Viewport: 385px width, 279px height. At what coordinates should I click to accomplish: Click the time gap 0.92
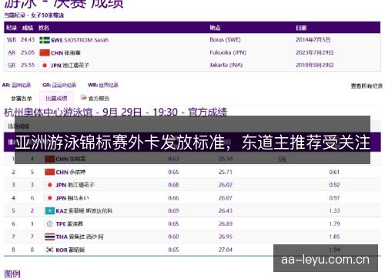point(334,185)
